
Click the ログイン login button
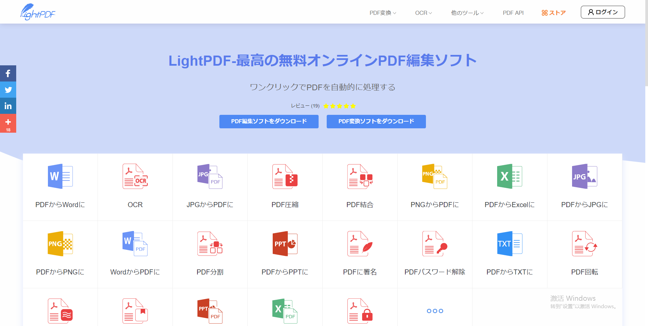(x=603, y=12)
